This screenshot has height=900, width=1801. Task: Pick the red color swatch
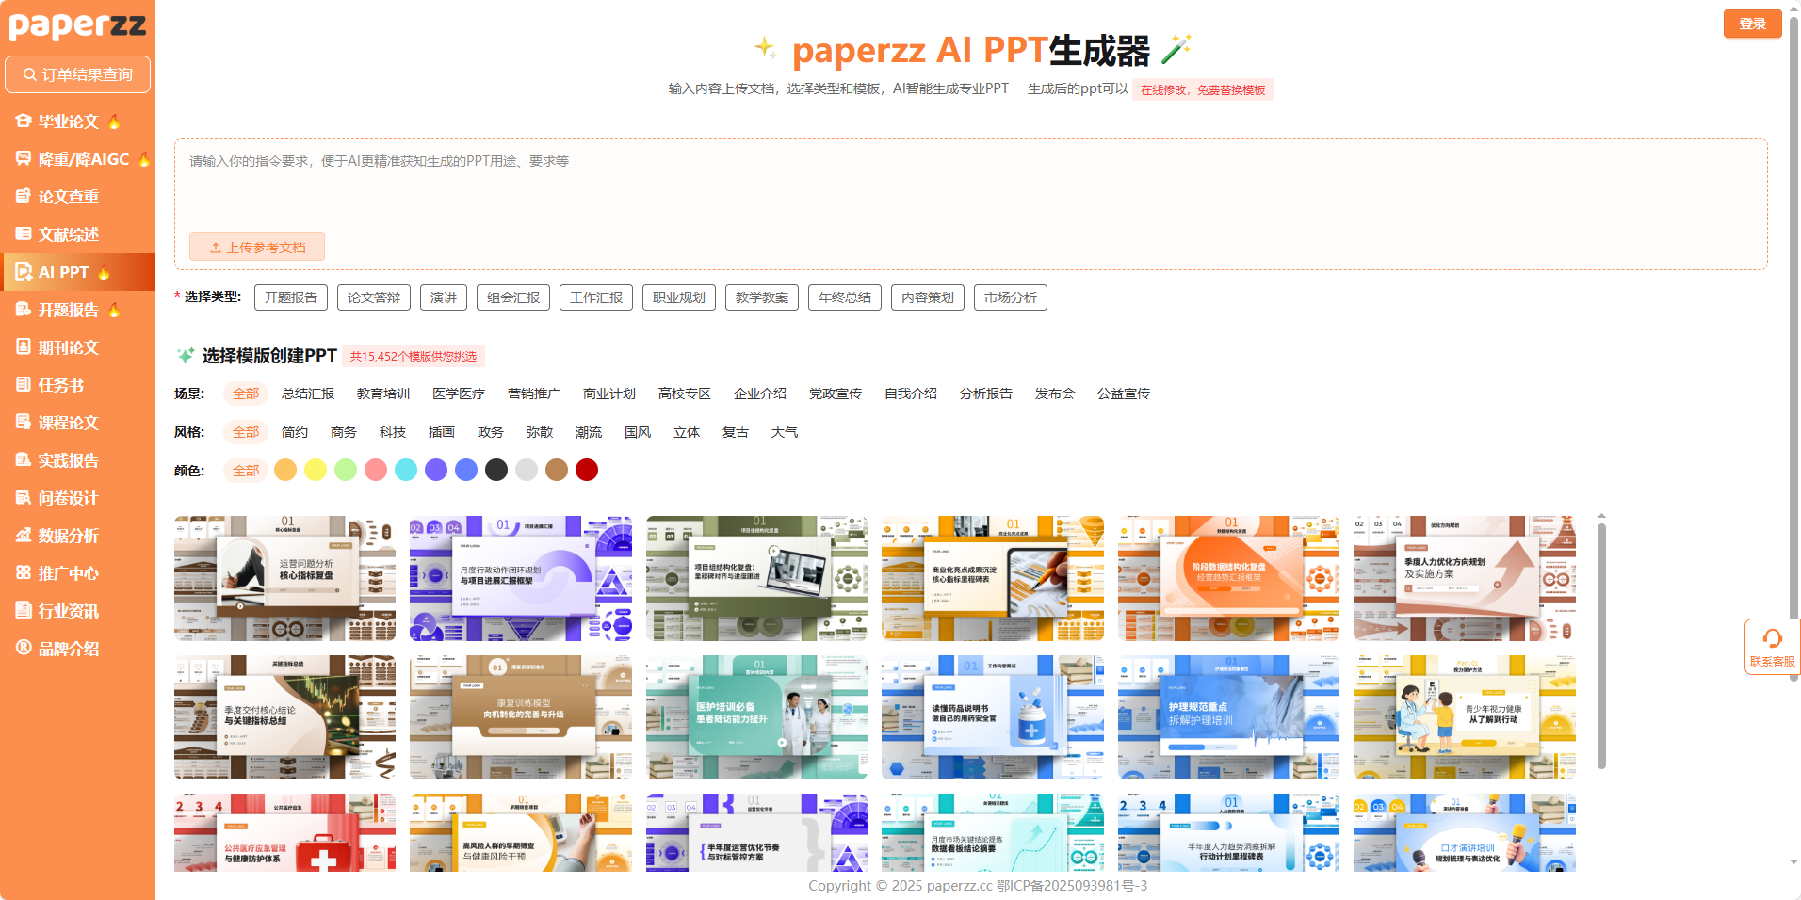coord(587,470)
